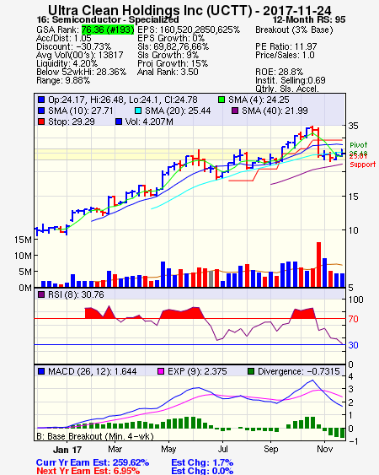379x475 pixels.
Task: Click the purple SMA (40) legend swatch
Action: click(x=235, y=111)
